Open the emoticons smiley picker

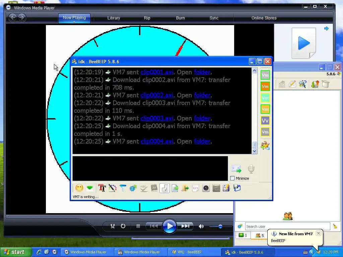pos(79,188)
